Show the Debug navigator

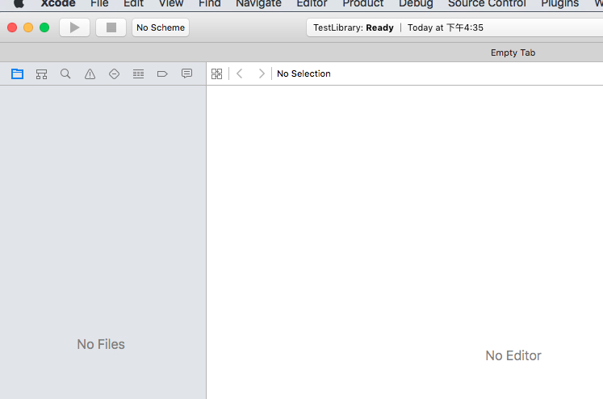point(138,73)
